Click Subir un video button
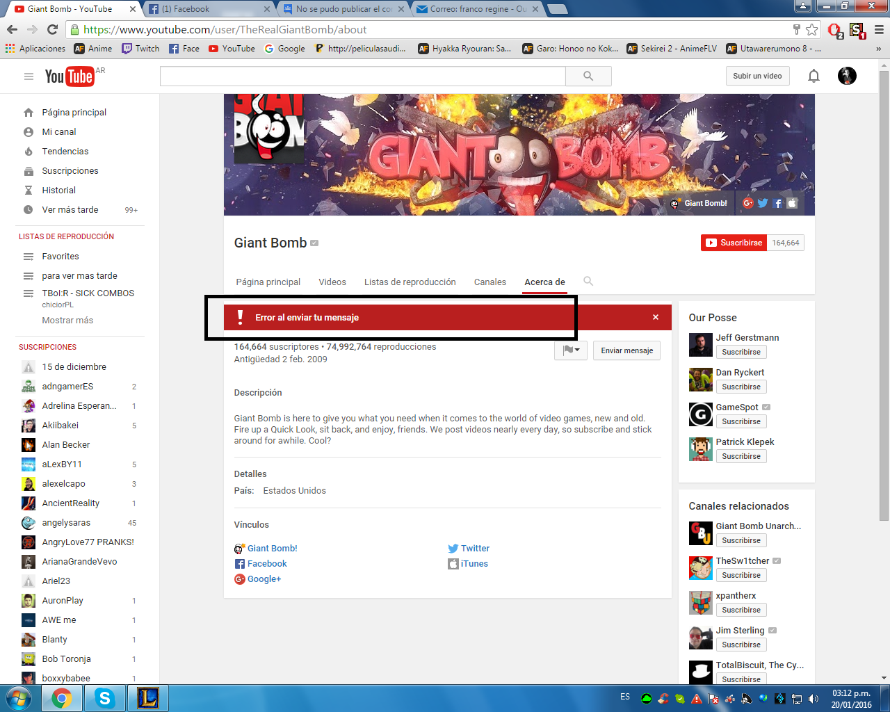The height and width of the screenshot is (712, 890). [x=757, y=76]
